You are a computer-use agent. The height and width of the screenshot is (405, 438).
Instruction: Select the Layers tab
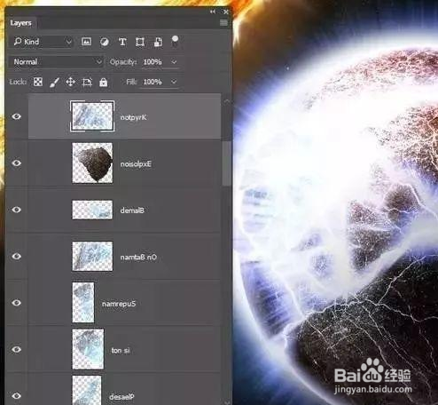tap(20, 23)
